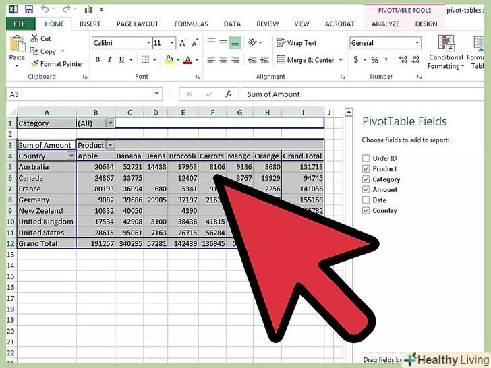The height and width of the screenshot is (368, 491).
Task: Open the Product column filter dropdown
Action: coord(110,145)
